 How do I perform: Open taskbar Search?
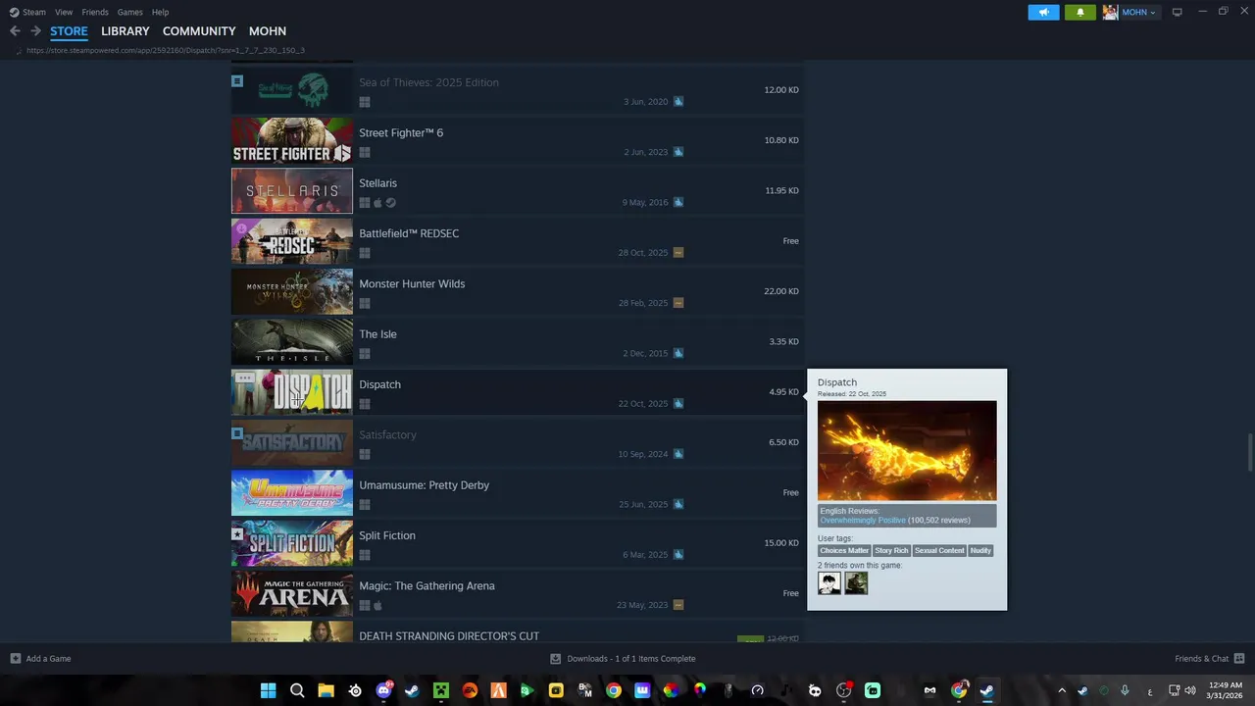click(297, 690)
